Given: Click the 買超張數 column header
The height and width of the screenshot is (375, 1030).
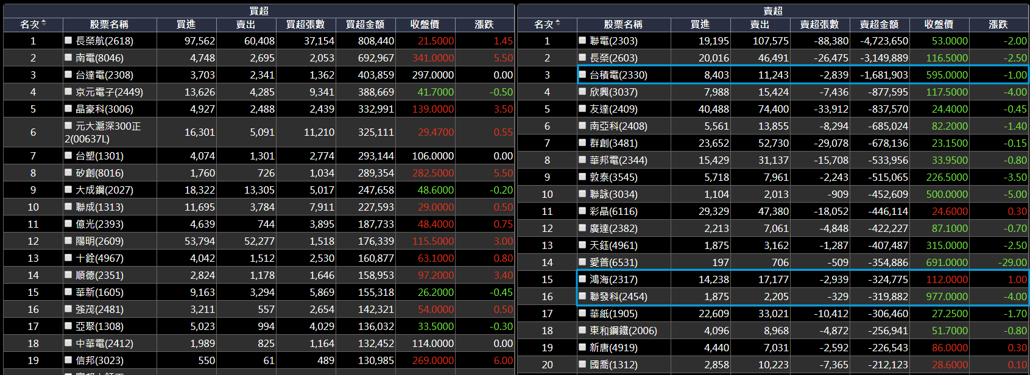Looking at the screenshot, I should pyautogui.click(x=305, y=24).
